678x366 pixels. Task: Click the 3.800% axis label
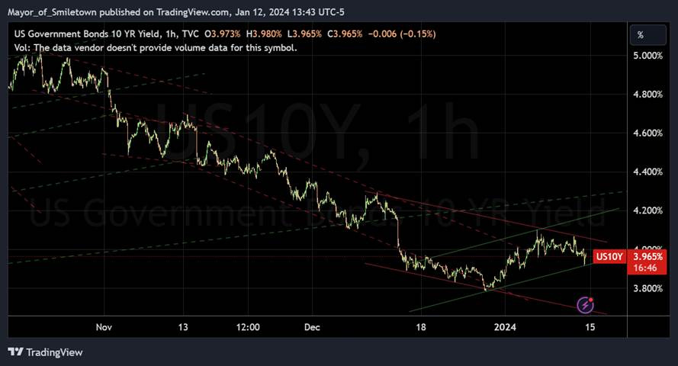point(647,288)
